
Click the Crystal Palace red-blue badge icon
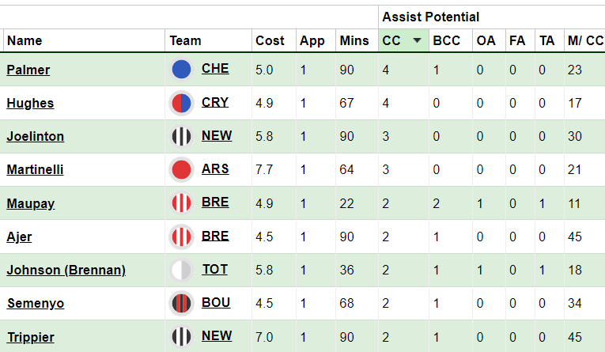[181, 103]
